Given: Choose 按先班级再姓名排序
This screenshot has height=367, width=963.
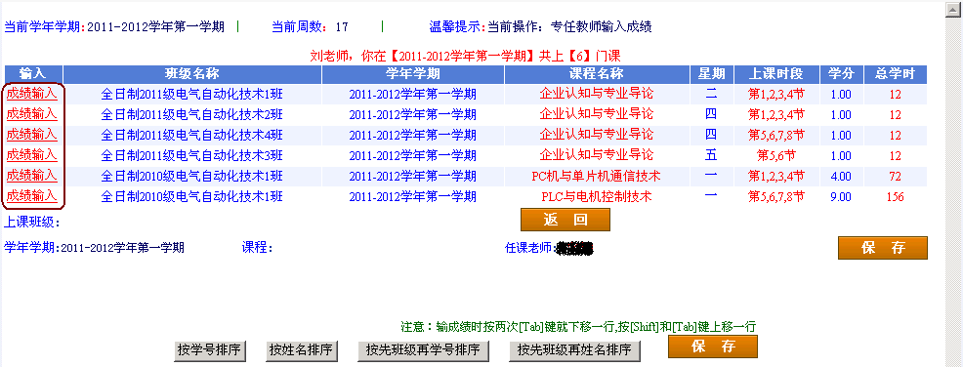Looking at the screenshot, I should point(574,350).
